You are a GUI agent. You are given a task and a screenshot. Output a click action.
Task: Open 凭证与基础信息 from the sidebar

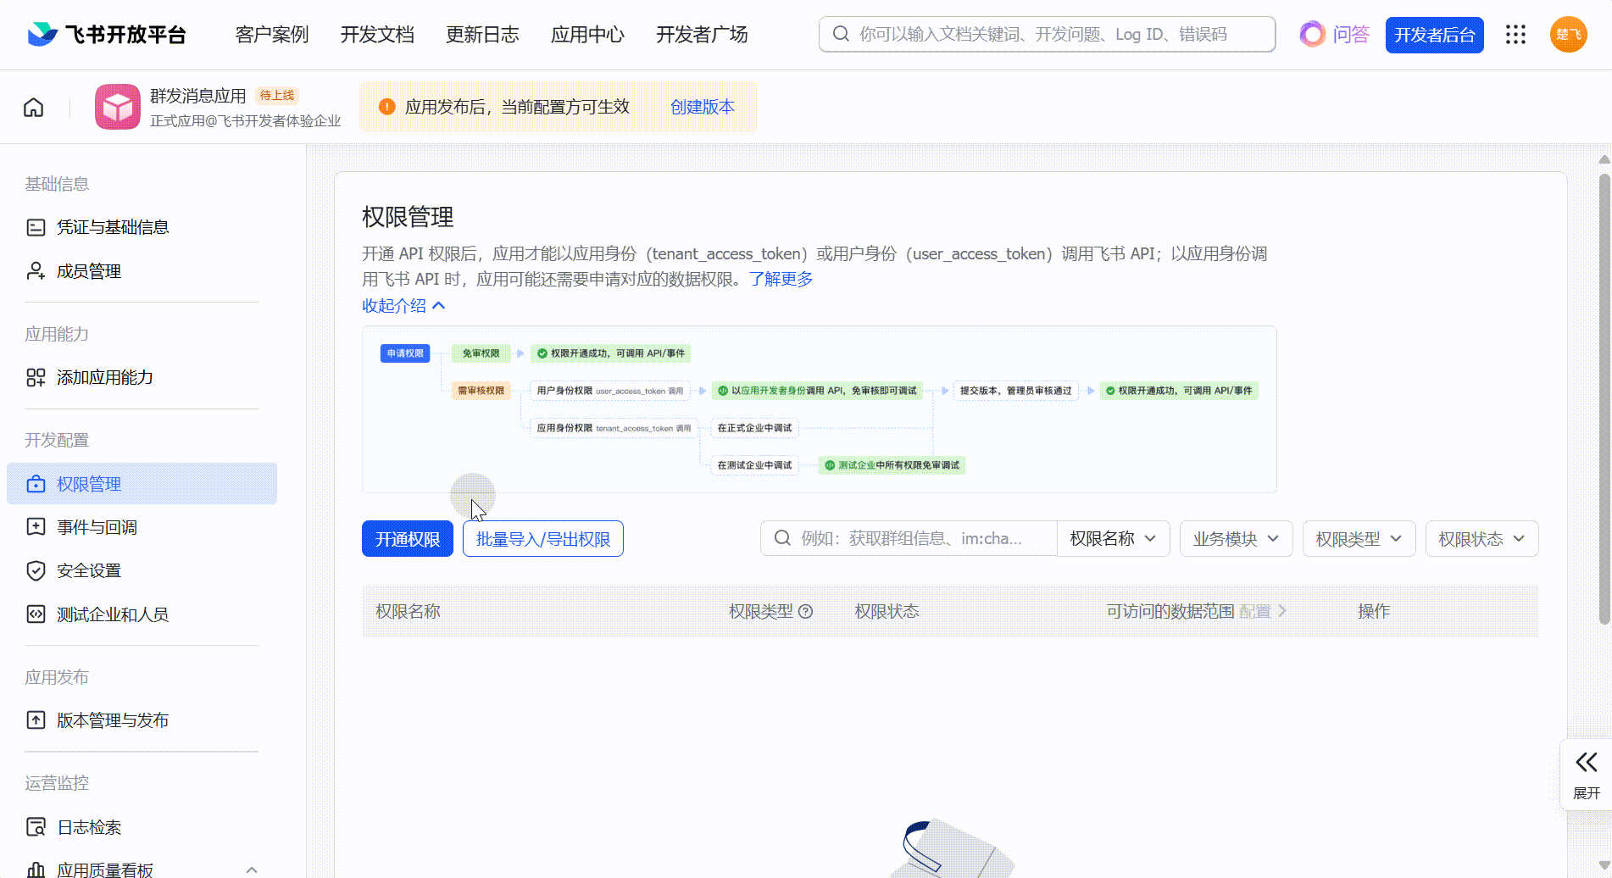click(x=112, y=227)
